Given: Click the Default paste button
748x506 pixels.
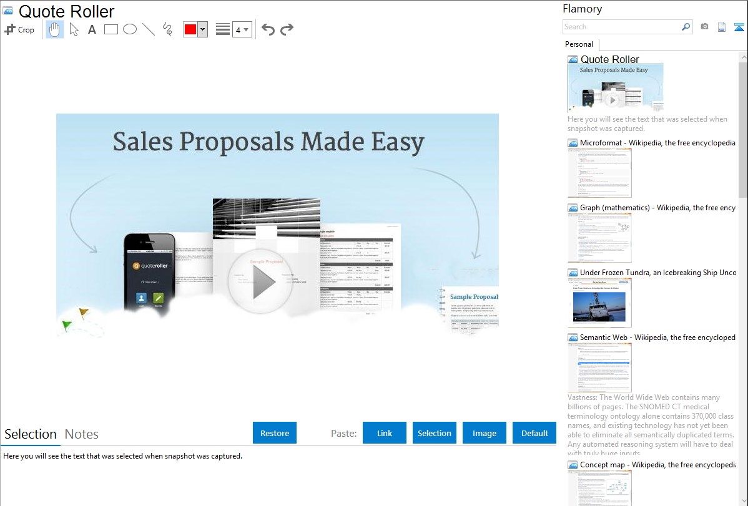Looking at the screenshot, I should (534, 433).
